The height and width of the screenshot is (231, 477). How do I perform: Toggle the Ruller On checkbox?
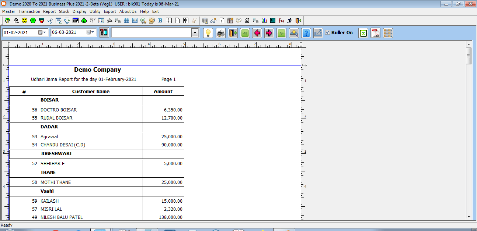[x=327, y=32]
